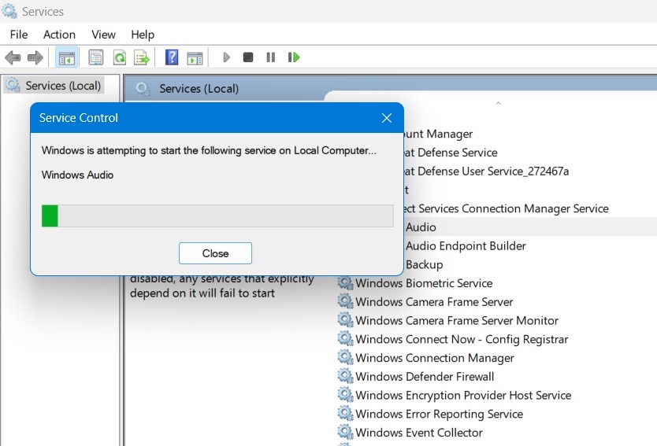Select the Defense User Service_272467a row
This screenshot has height=446, width=657.
[487, 171]
